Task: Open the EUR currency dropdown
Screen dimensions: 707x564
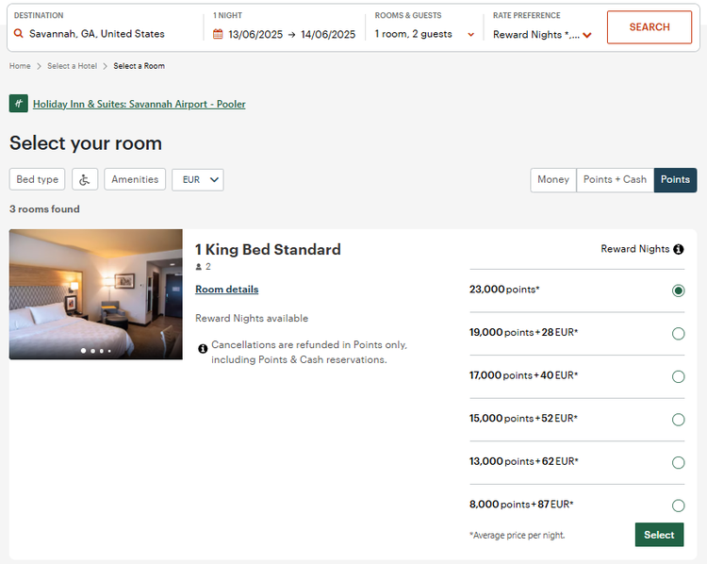Action: (198, 179)
